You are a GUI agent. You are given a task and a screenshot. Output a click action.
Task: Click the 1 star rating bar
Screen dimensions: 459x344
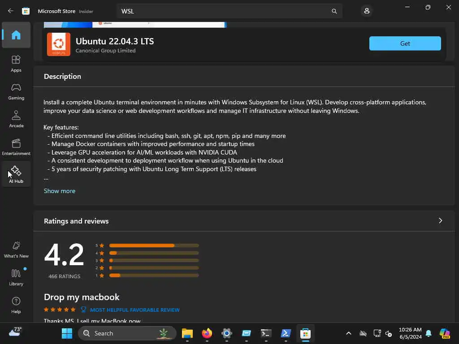[x=154, y=275]
